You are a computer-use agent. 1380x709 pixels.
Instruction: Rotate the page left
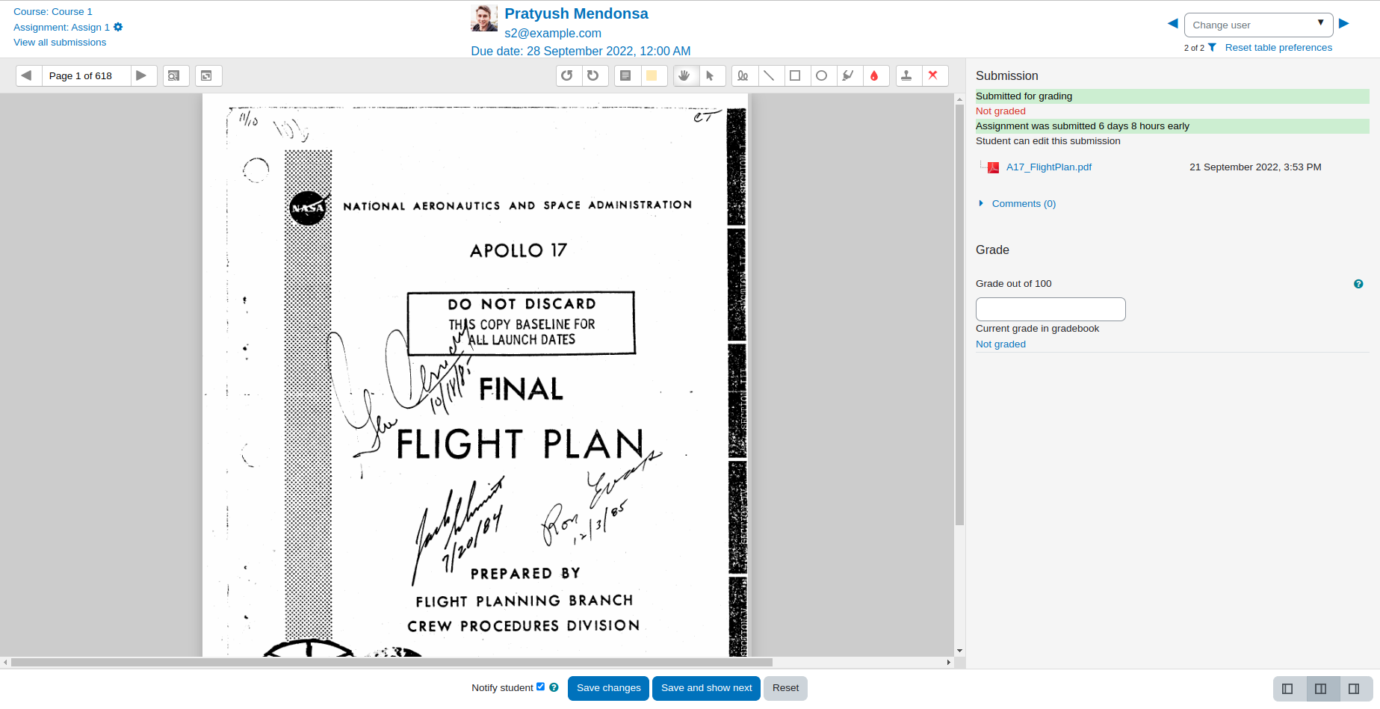point(569,75)
